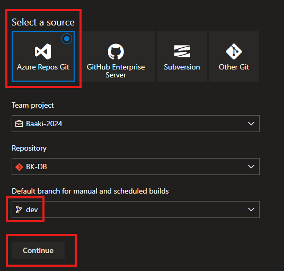284x271 pixels.
Task: Click the 'Team project' label
Action: point(33,106)
